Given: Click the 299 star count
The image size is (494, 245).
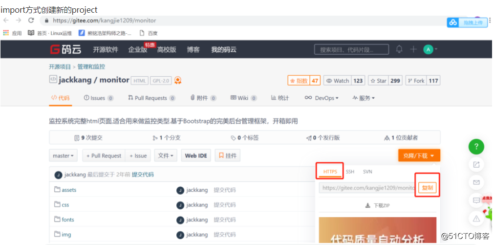Looking at the screenshot, I should (395, 81).
